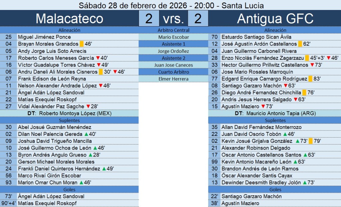Click the red substitution arrow beside Roberto Carlos Meneses García
This screenshot has height=207, width=341.
98,58
